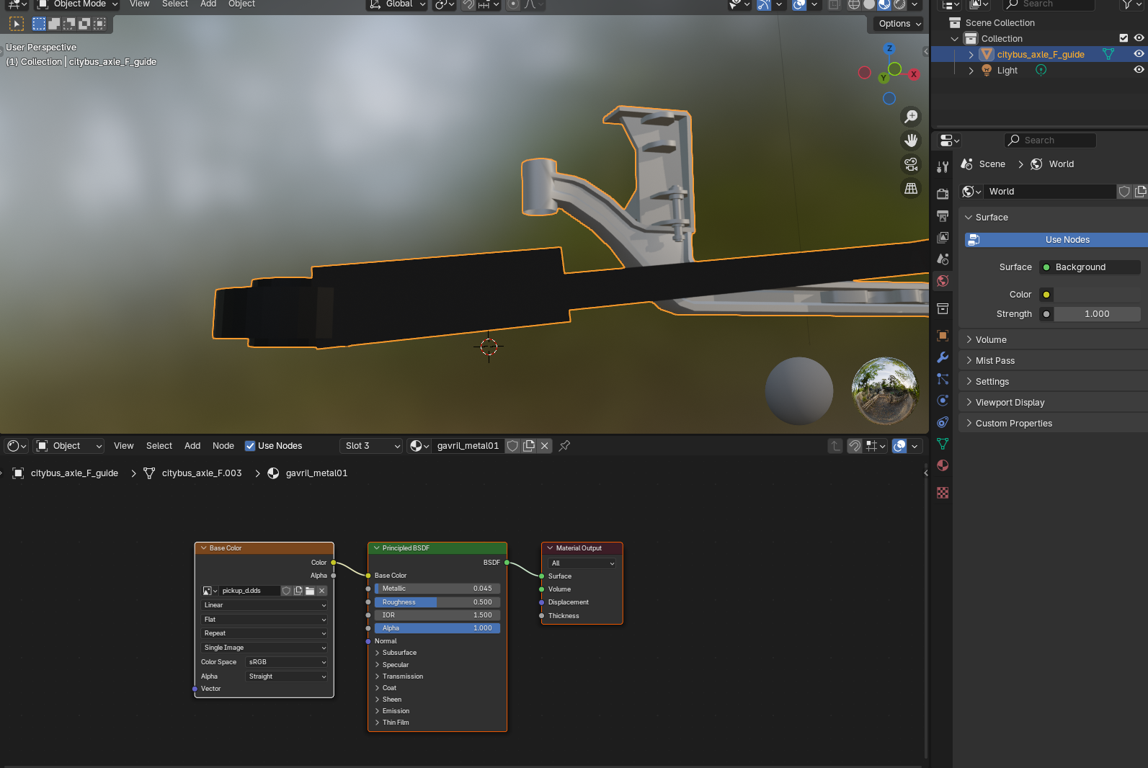Open the View Layer properties tab

tap(943, 237)
